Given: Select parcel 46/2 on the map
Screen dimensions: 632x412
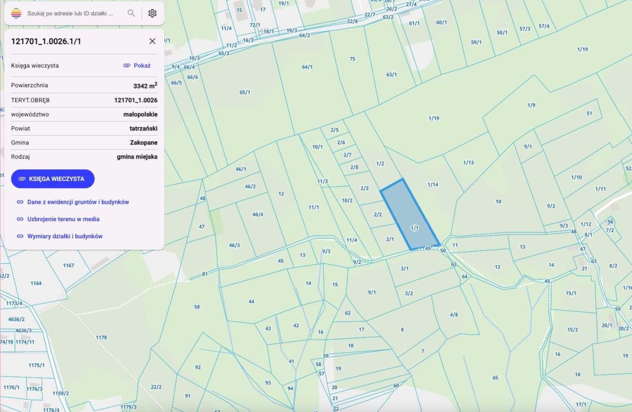Looking at the screenshot, I should coord(250,187).
